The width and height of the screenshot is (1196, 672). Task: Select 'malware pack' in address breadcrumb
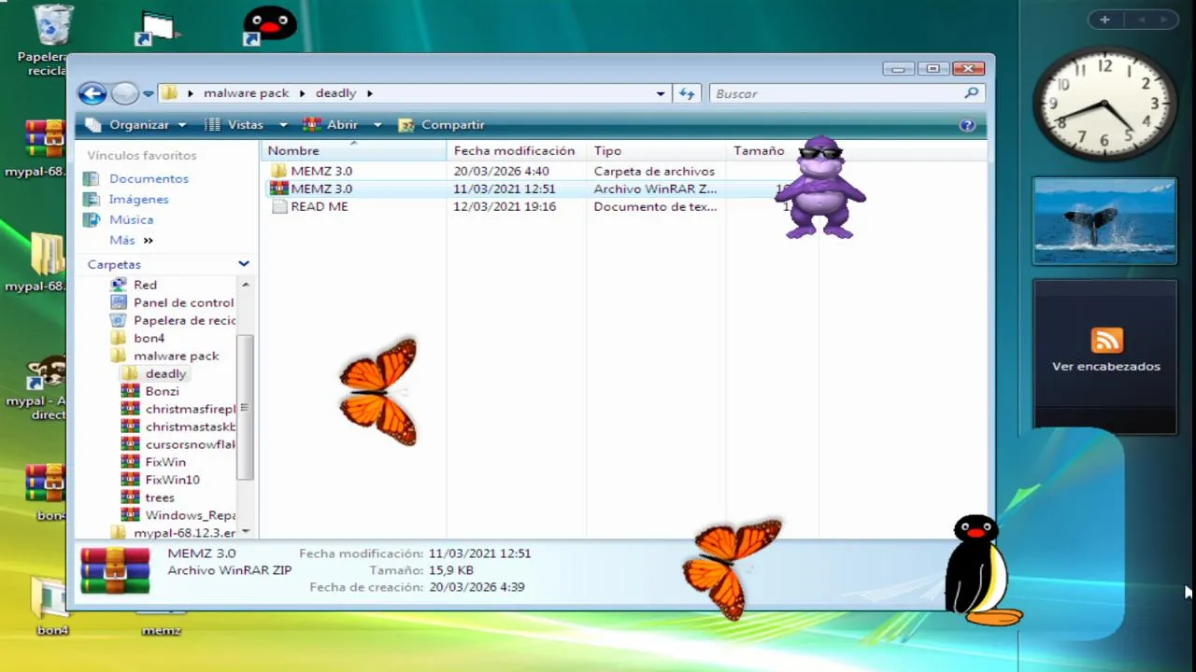click(246, 93)
